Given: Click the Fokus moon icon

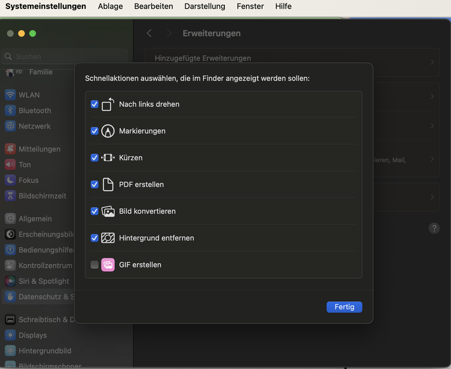Looking at the screenshot, I should [10, 180].
